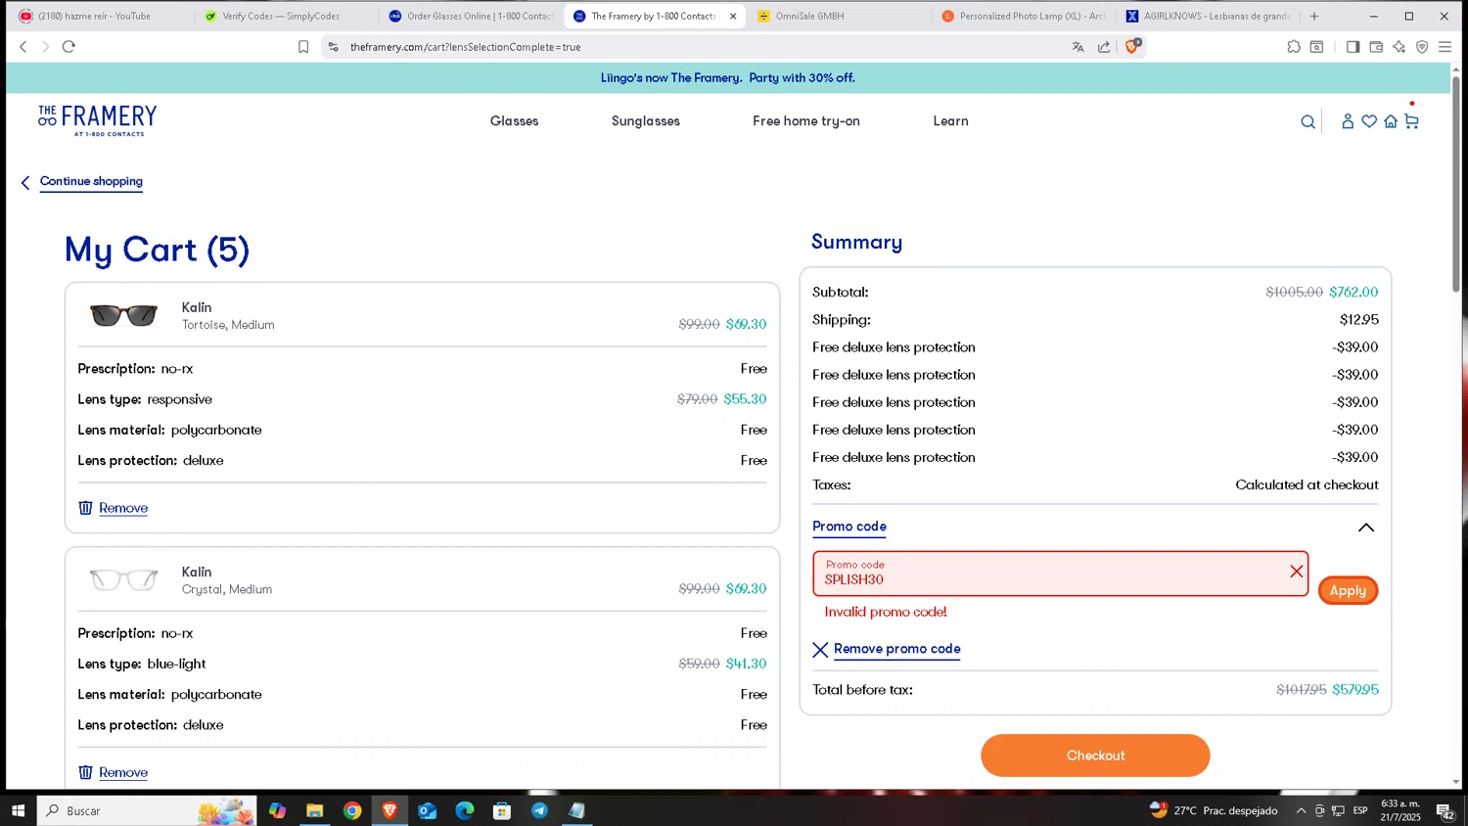Open the Learn menu
Viewport: 1468px width, 826px height.
pos(950,121)
